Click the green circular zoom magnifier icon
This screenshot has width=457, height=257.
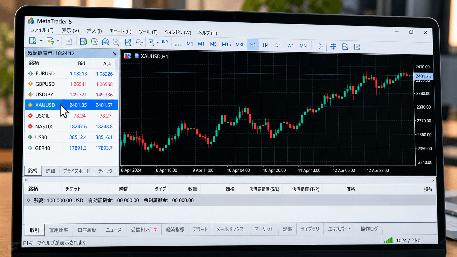pos(94,42)
